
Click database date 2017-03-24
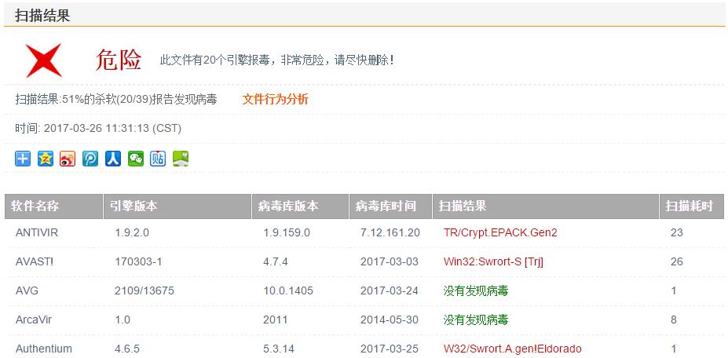(x=389, y=290)
